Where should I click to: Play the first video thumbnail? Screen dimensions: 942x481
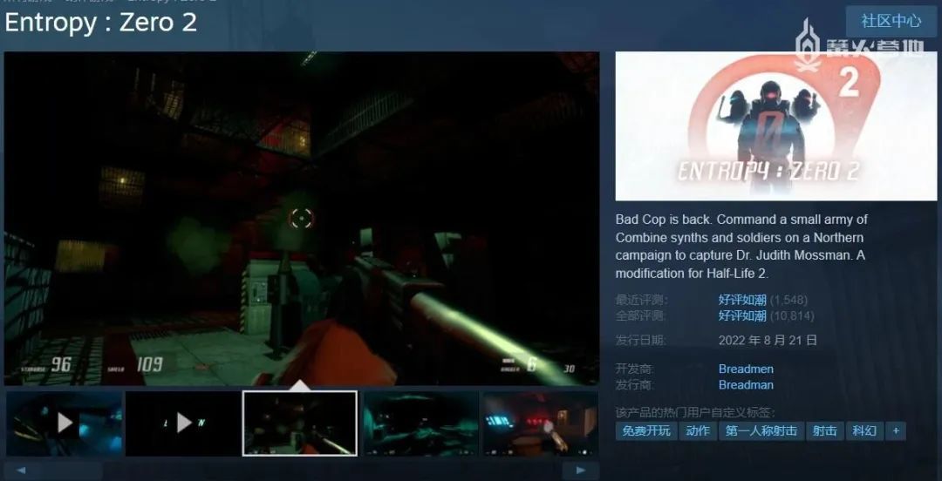coord(65,423)
